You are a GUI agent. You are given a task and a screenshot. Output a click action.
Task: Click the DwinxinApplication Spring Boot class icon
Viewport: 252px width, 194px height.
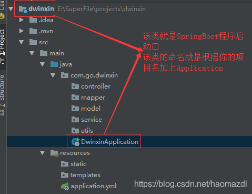(x=76, y=142)
